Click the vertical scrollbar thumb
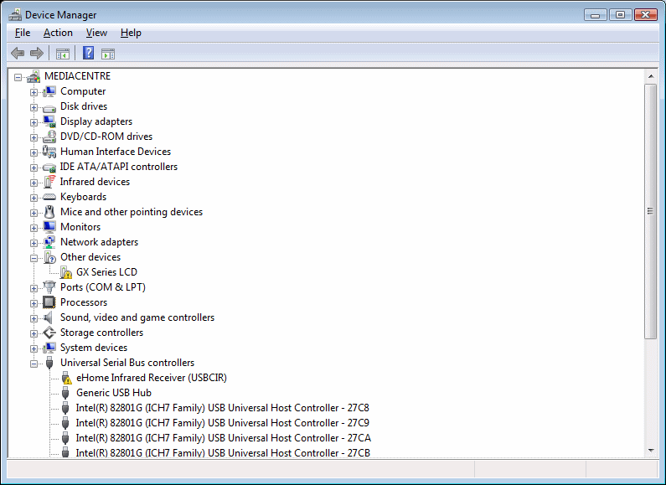666x485 pixels. 650,211
